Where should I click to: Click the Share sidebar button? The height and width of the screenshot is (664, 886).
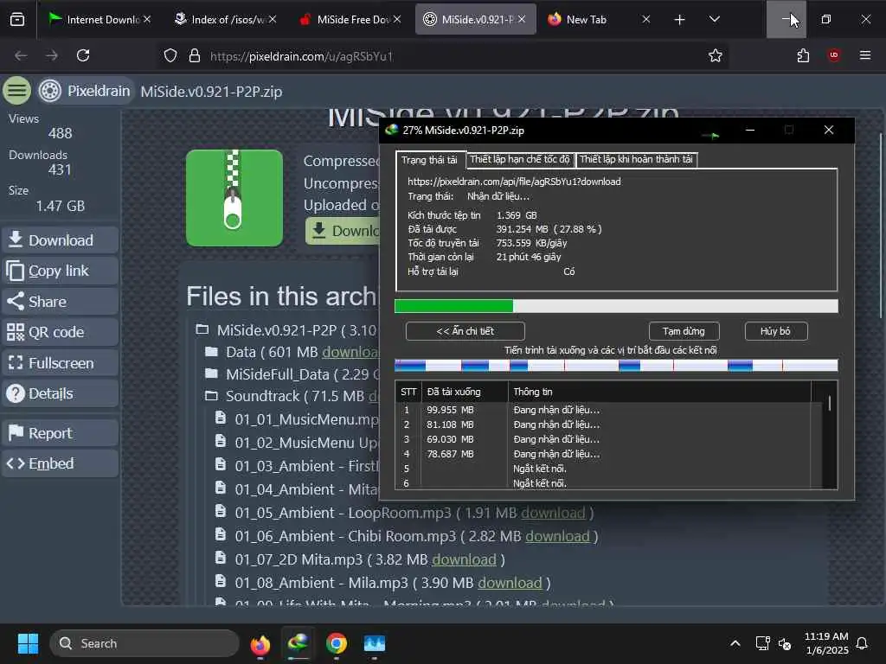[x=60, y=302]
